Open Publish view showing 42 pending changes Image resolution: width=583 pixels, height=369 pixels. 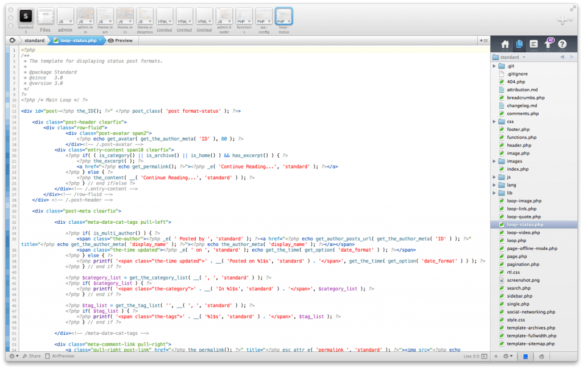547,44
